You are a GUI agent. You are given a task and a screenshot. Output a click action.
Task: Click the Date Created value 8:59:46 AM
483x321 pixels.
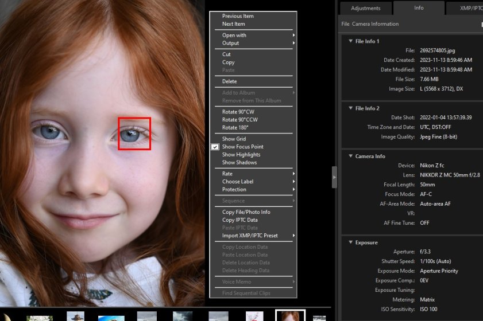pyautogui.click(x=446, y=60)
